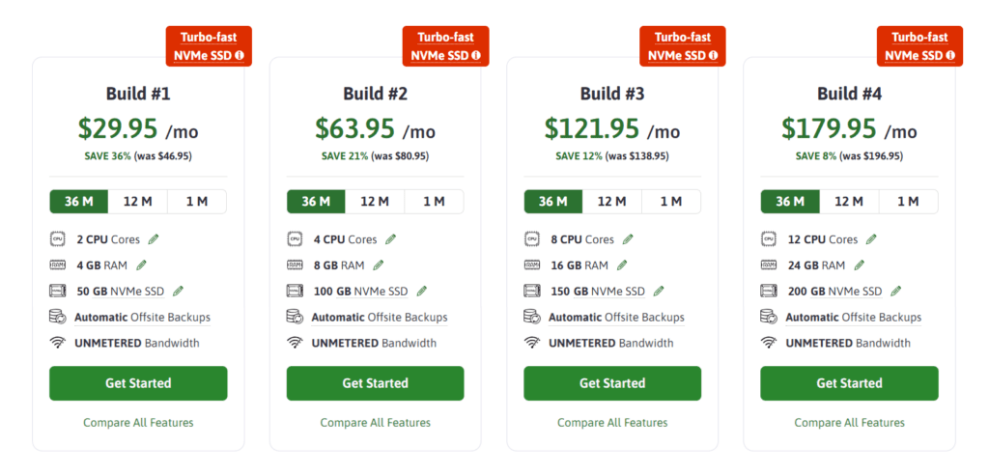Edit CPU cores pencil icon in Build #1
Screen dimensions: 989x474
(154, 239)
